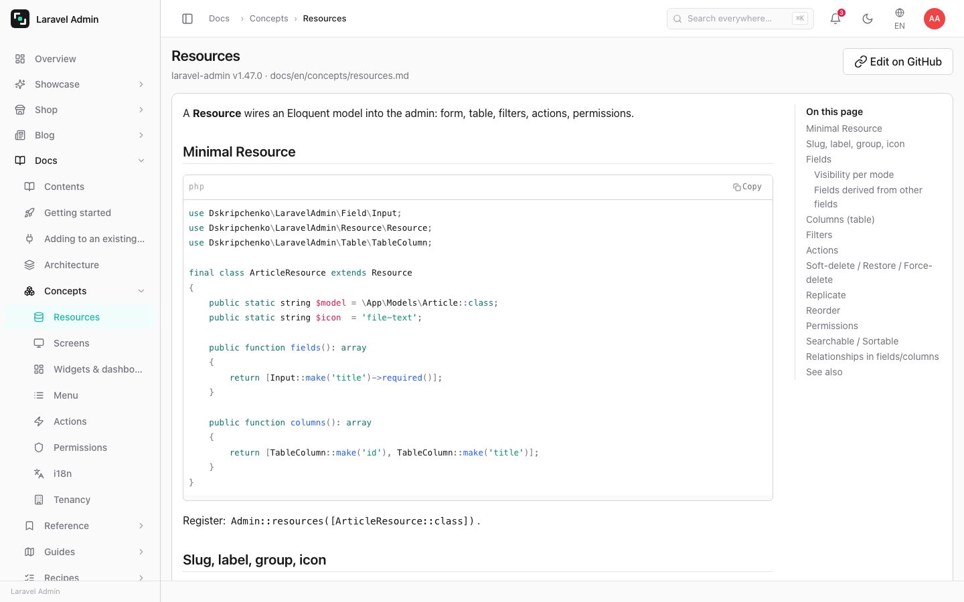Copy the php code block
This screenshot has width=964, height=602.
click(747, 187)
